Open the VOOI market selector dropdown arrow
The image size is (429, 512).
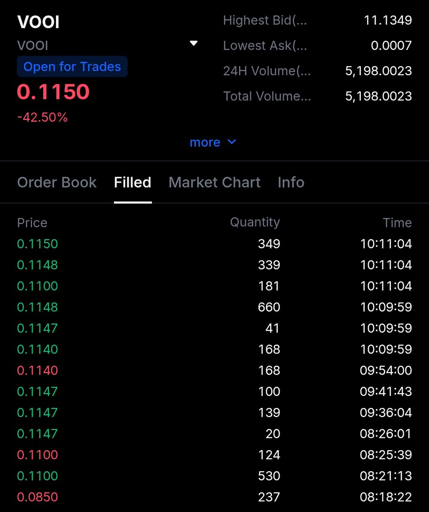pos(194,44)
